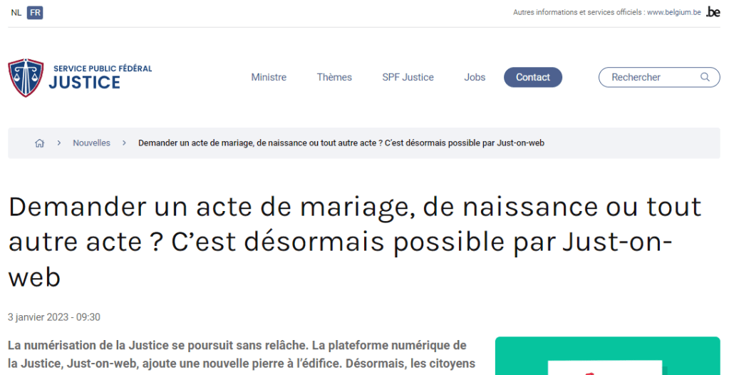Image resolution: width=729 pixels, height=375 pixels.
Task: Click the chevron after Nouvelles breadcrumb
Action: tap(124, 143)
